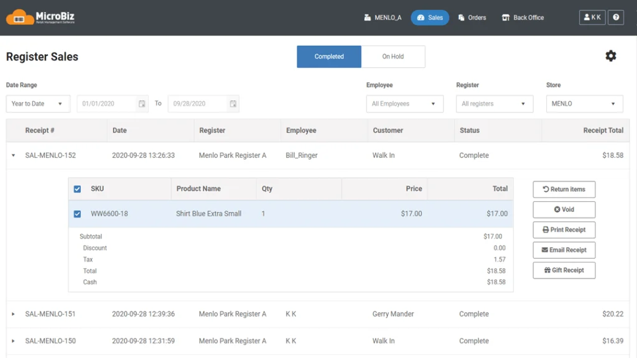Click the MENLO_A store location icon

pyautogui.click(x=368, y=17)
